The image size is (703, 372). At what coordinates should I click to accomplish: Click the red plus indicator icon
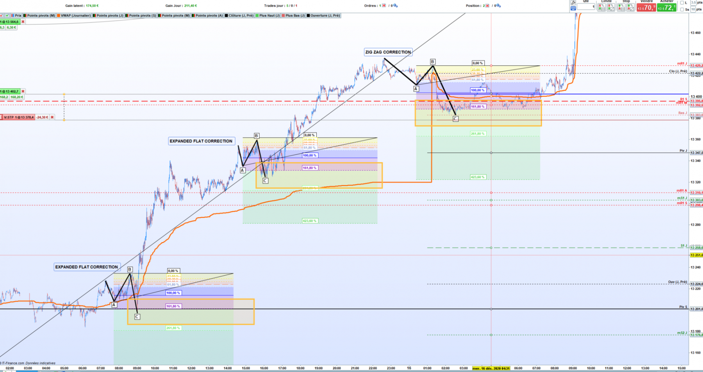pyautogui.click(x=1, y=16)
